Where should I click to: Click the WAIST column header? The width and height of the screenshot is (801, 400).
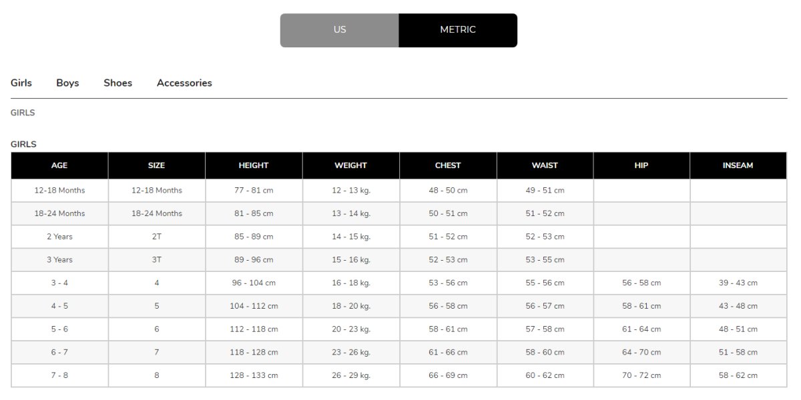pyautogui.click(x=545, y=165)
